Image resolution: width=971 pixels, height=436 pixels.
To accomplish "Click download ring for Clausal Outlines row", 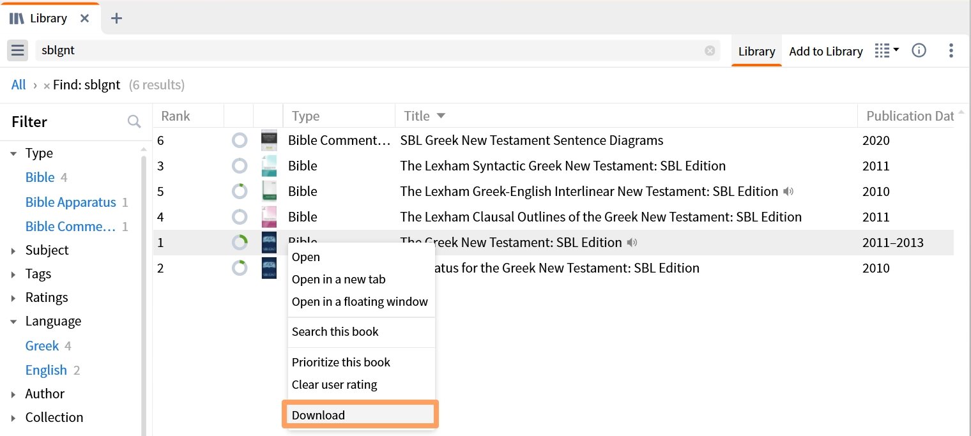I will click(x=240, y=217).
